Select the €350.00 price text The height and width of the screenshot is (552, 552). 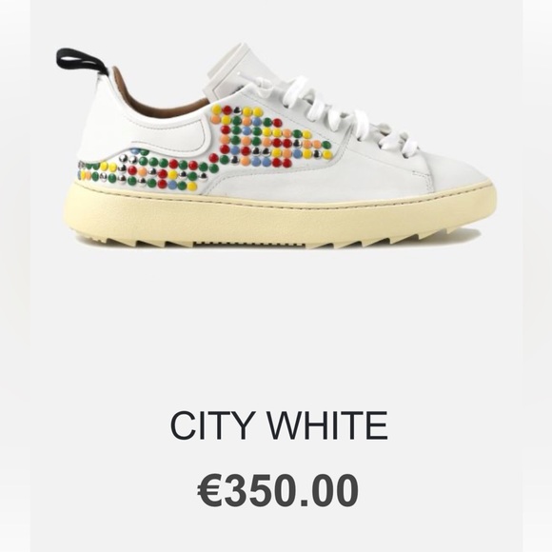pyautogui.click(x=278, y=490)
